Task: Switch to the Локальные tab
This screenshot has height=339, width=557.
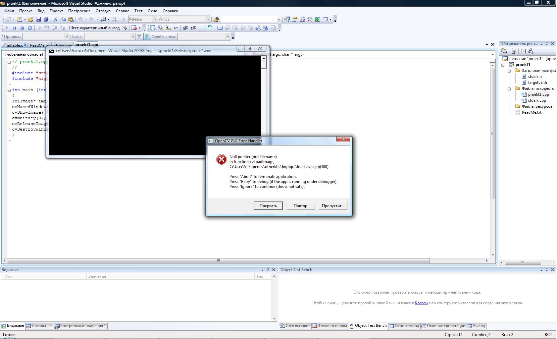Action: 40,326
